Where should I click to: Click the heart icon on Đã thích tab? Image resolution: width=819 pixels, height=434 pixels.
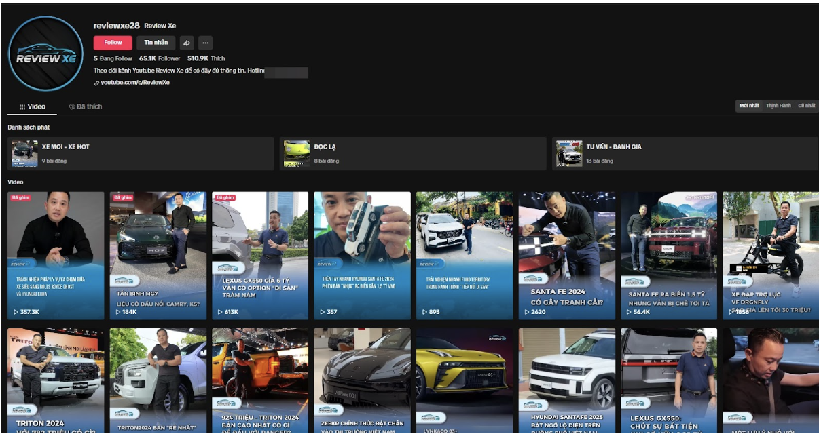pos(71,107)
